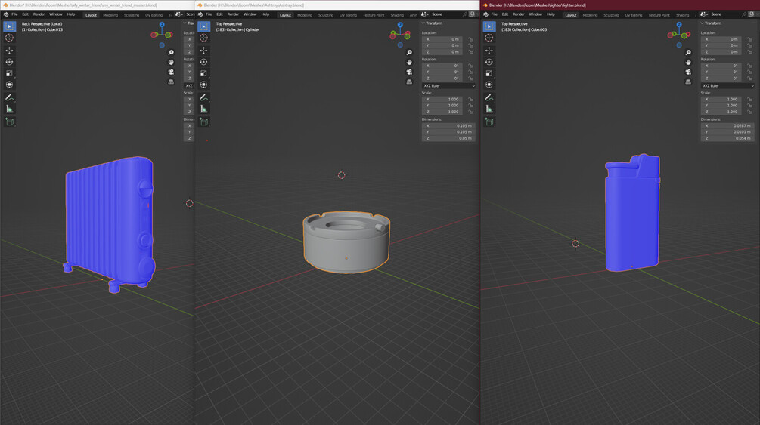Select the Move tool in the winter friend window
This screenshot has height=425, width=760.
tap(9, 51)
